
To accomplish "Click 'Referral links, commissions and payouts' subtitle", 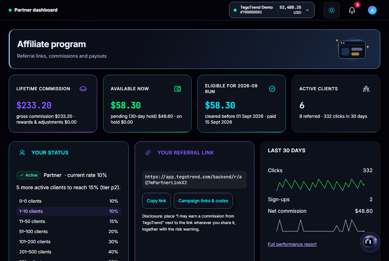I will point(62,56).
